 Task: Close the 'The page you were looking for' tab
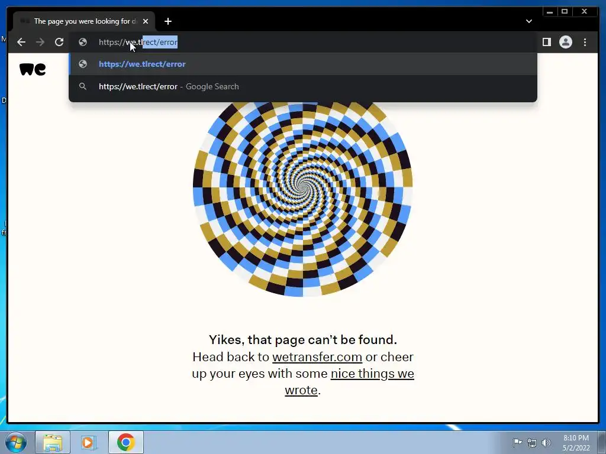[146, 21]
